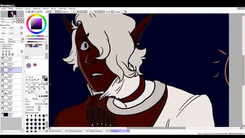245x138 pixels.
Task: Select the Move tool
Action: [x=27, y=80]
